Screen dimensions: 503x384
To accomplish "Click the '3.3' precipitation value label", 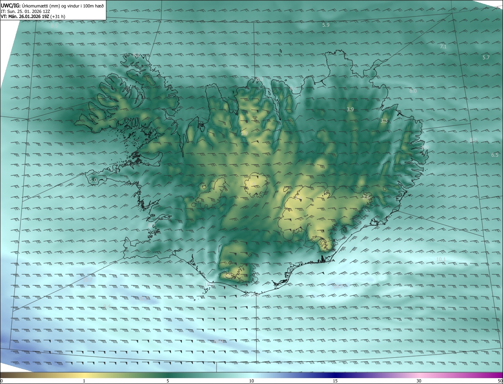I will point(384,121).
